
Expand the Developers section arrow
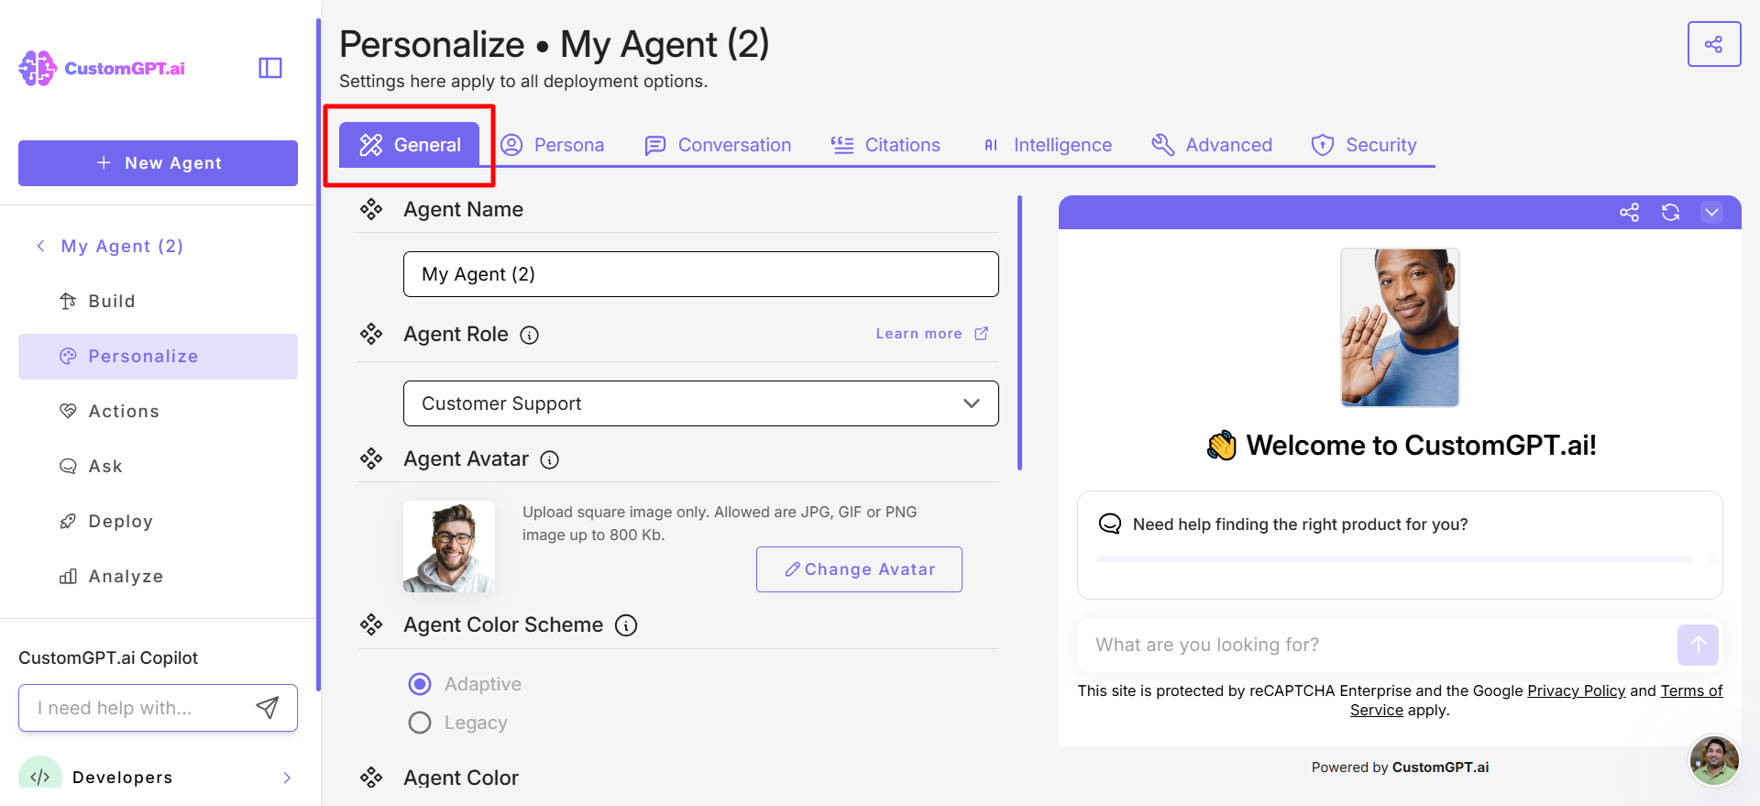coord(287,778)
